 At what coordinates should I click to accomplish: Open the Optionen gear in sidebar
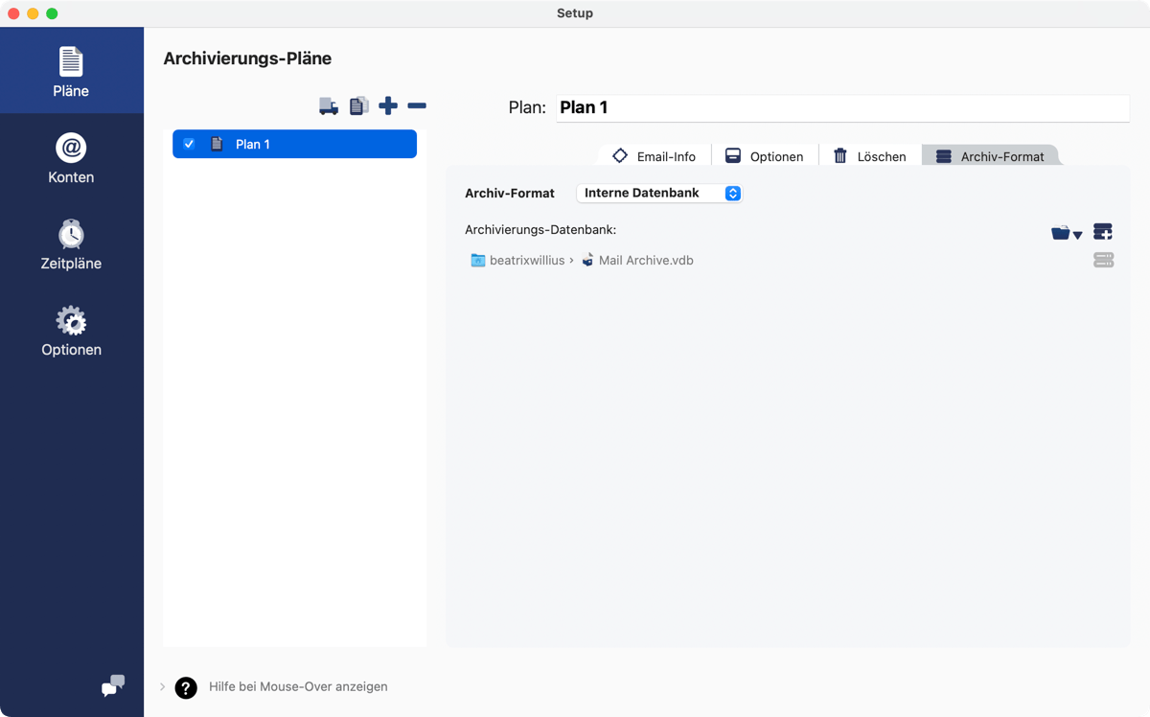pyautogui.click(x=71, y=331)
